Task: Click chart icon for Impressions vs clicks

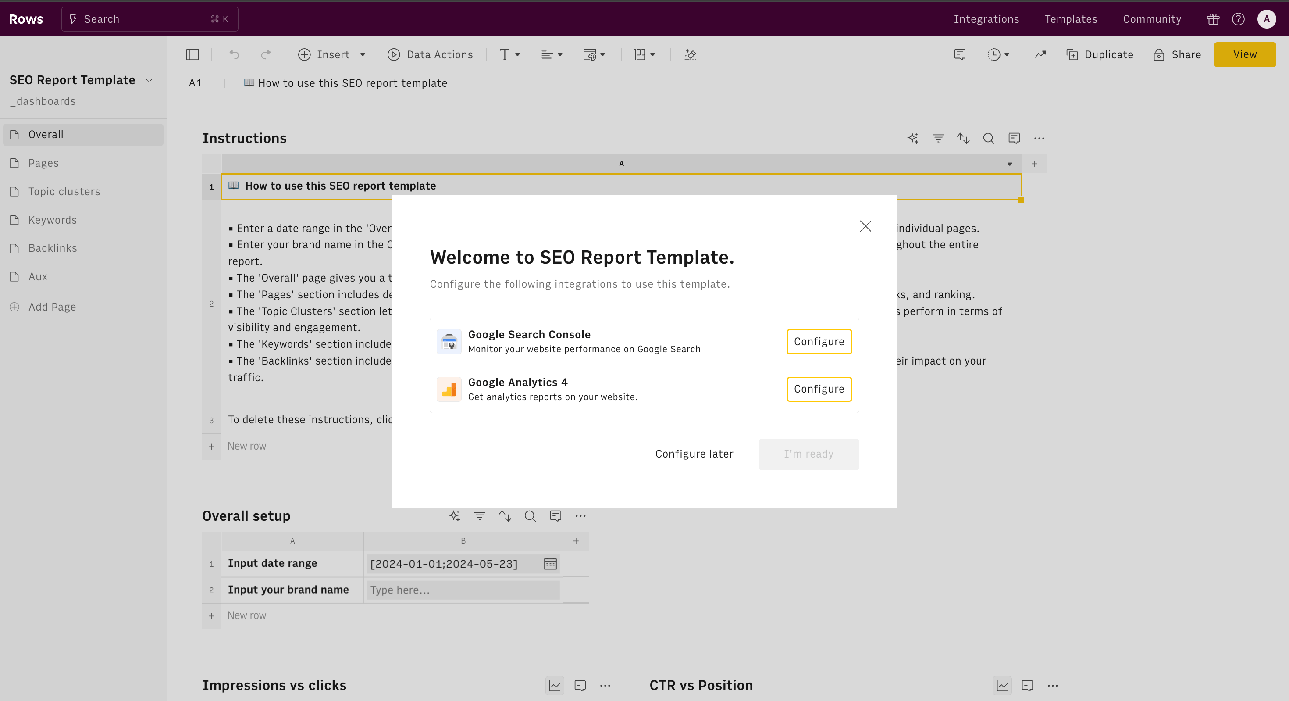Action: pyautogui.click(x=555, y=686)
